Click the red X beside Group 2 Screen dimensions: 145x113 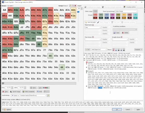[x=75, y=6]
